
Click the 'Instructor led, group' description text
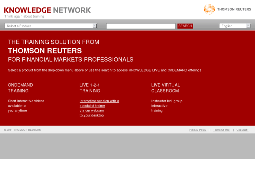pyautogui.click(x=167, y=106)
